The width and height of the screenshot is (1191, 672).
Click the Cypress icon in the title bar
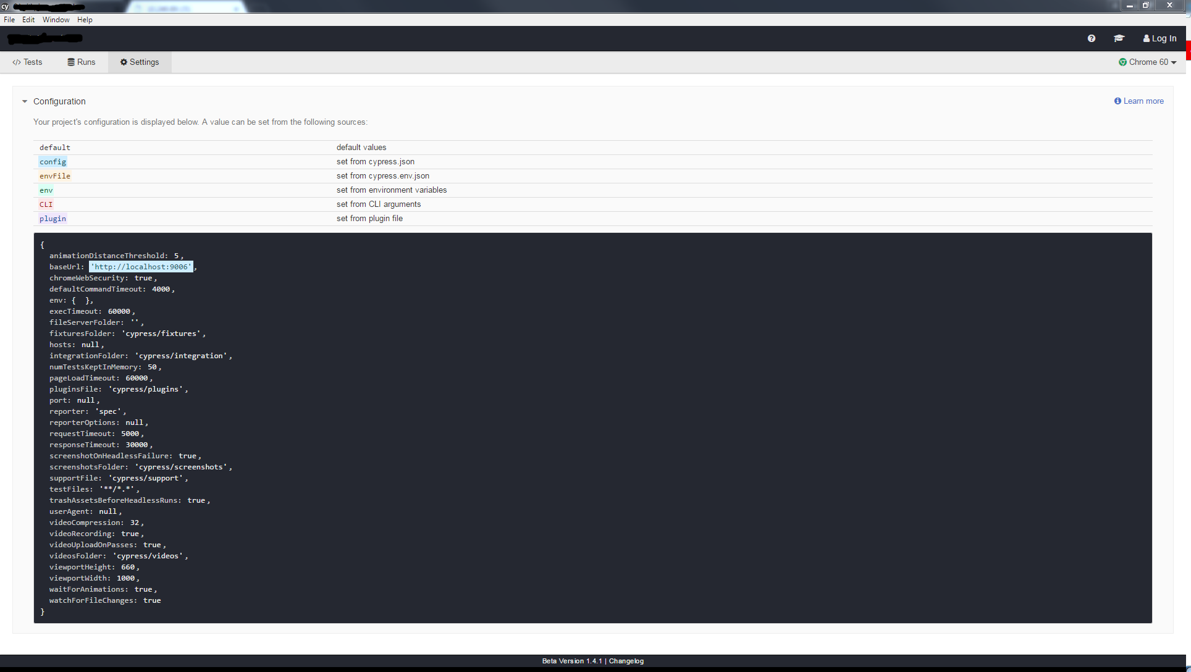pyautogui.click(x=6, y=7)
